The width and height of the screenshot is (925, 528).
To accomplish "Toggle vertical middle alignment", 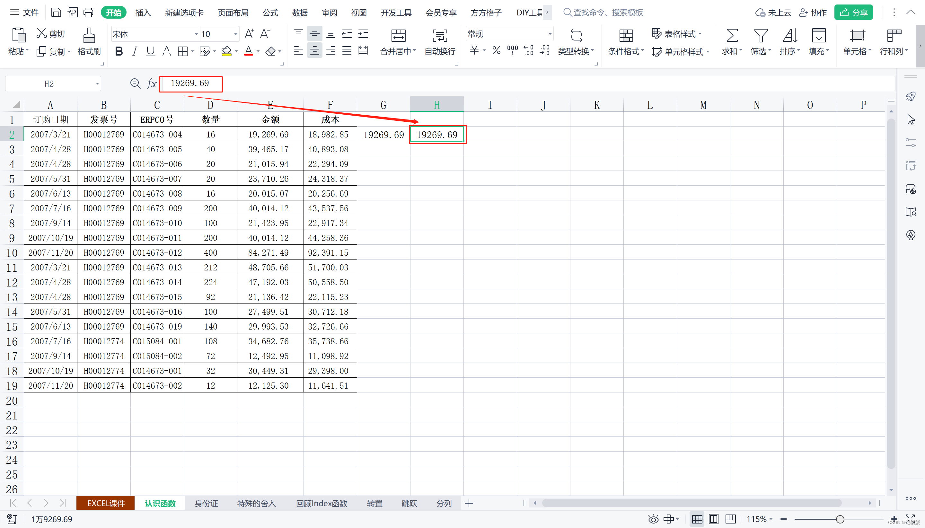I will coord(314,34).
